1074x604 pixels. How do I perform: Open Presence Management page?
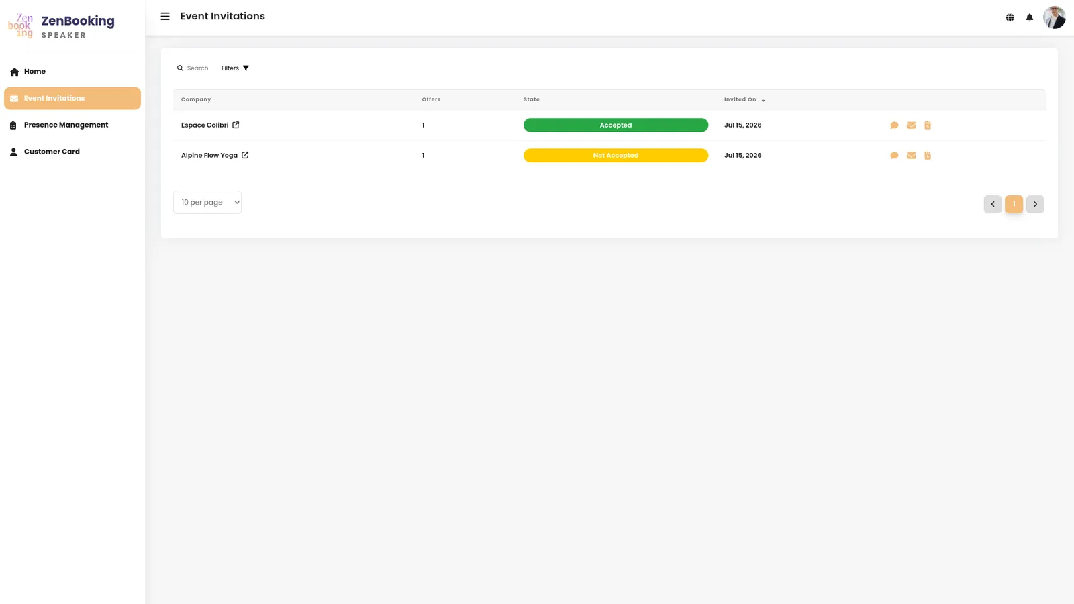pos(72,125)
